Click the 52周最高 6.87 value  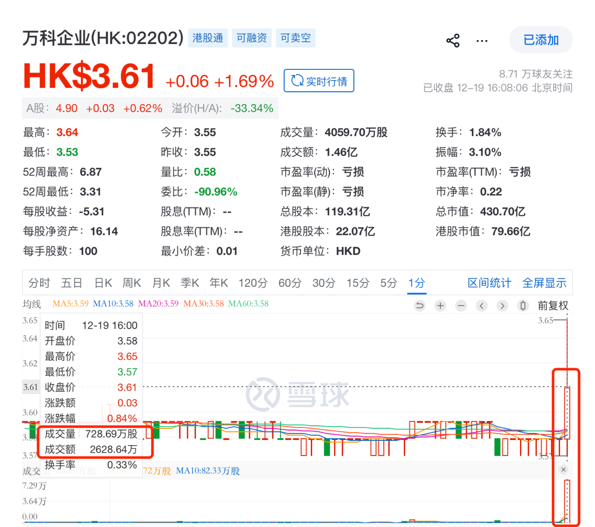pyautogui.click(x=91, y=172)
